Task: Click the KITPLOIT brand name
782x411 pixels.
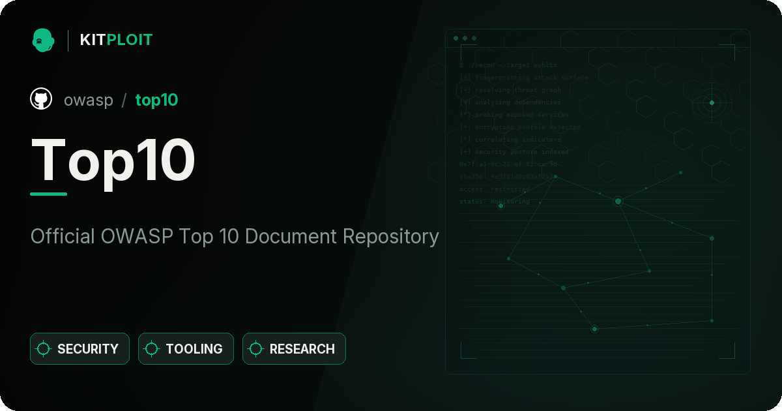Action: [x=116, y=40]
